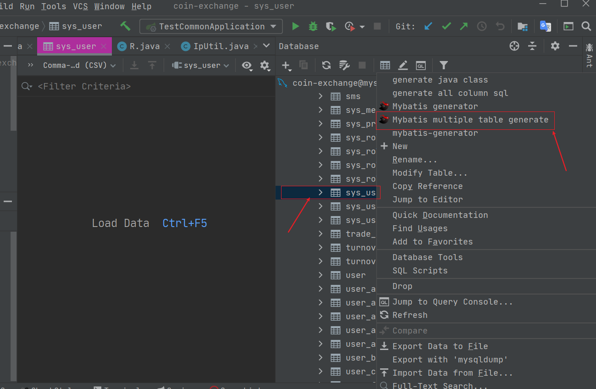The height and width of the screenshot is (389, 596).
Task: Open the Comma-separated CSV format dropdown
Action: point(79,66)
